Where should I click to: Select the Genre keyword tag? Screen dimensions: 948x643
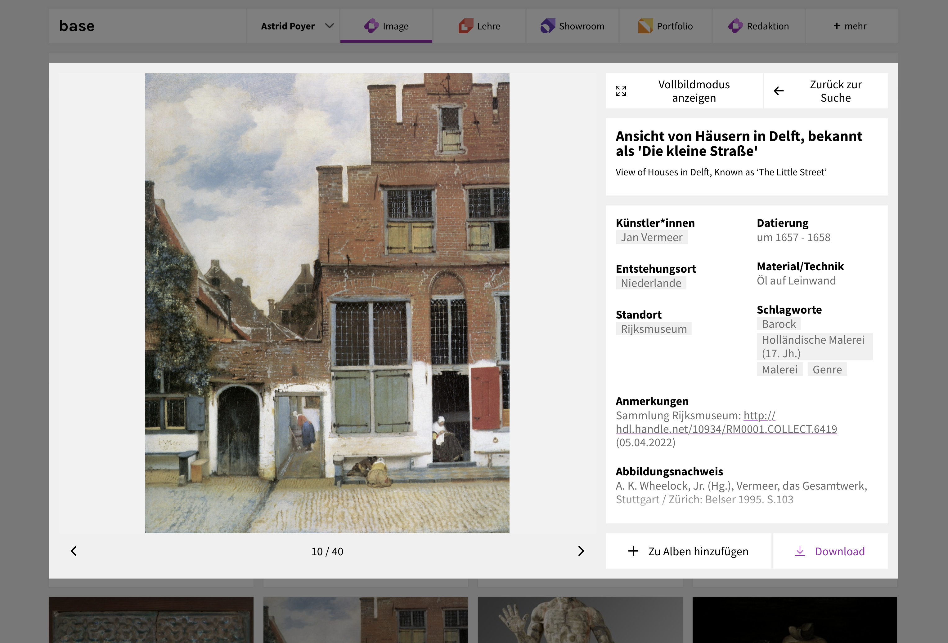coord(827,370)
